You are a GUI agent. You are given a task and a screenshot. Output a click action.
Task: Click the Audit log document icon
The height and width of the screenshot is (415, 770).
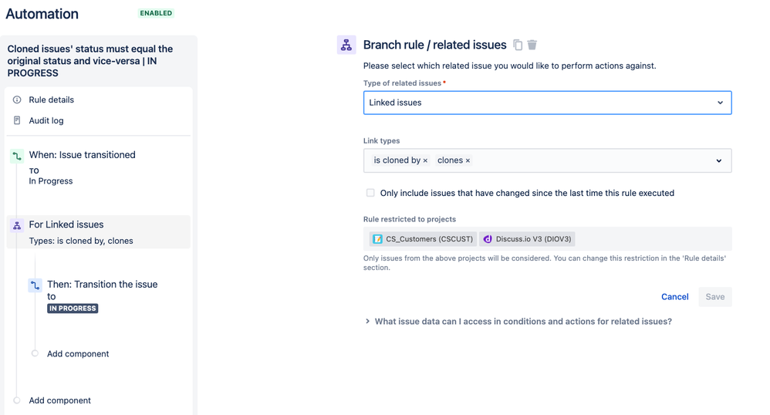(x=17, y=120)
